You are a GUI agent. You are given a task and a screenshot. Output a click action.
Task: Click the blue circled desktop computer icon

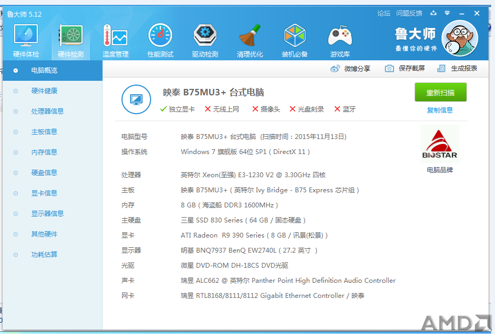coord(136,99)
